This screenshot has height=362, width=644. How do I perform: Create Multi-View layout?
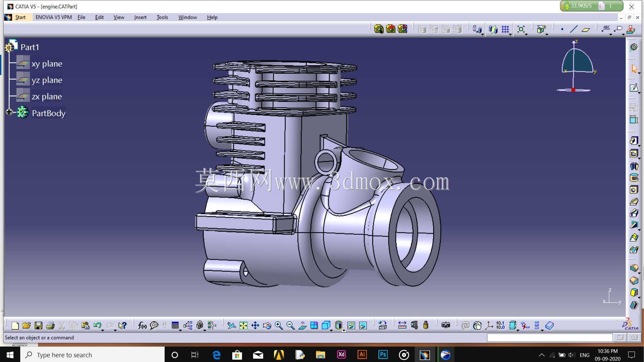(x=314, y=325)
